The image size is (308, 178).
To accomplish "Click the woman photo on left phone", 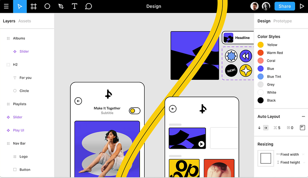I will pyautogui.click(x=107, y=149).
